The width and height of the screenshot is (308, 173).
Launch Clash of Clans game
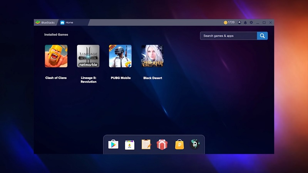56,56
